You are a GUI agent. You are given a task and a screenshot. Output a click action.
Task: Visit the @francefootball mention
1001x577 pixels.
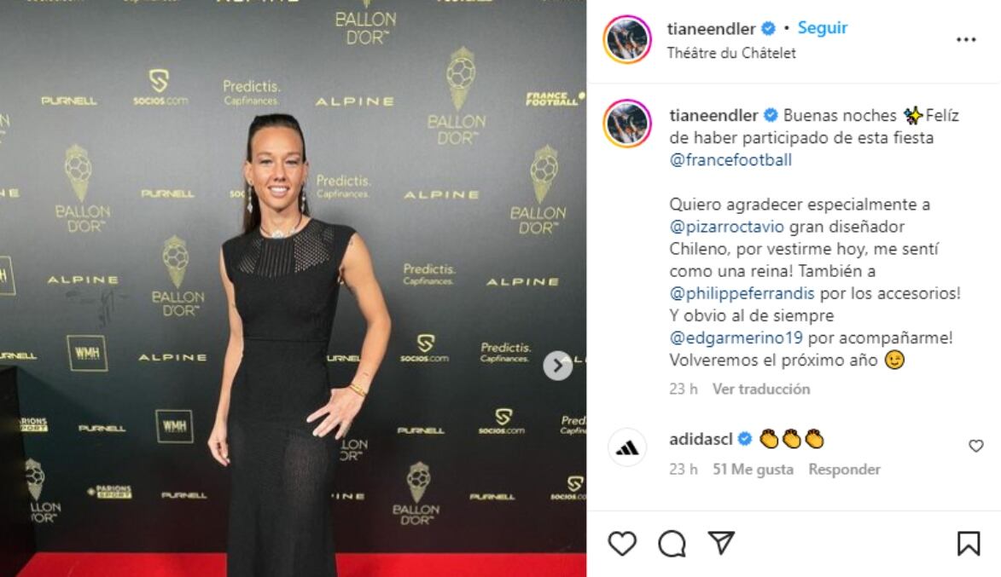pyautogui.click(x=730, y=159)
